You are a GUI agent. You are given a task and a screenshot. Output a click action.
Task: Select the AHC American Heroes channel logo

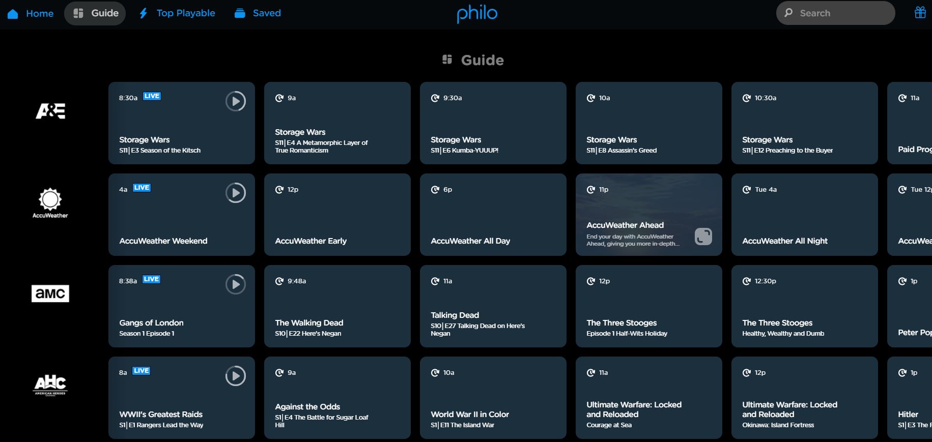(50, 385)
